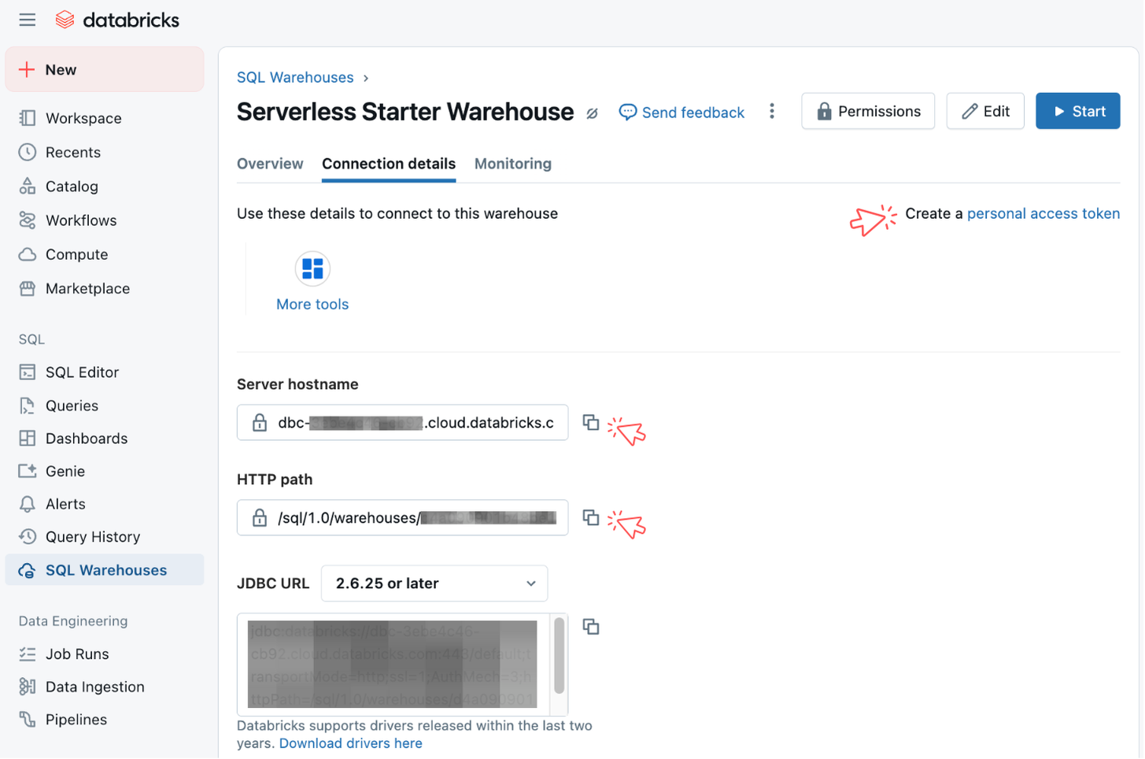The image size is (1145, 759).
Task: Select SQL Warehouses label in sidebar
Action: [x=106, y=570]
